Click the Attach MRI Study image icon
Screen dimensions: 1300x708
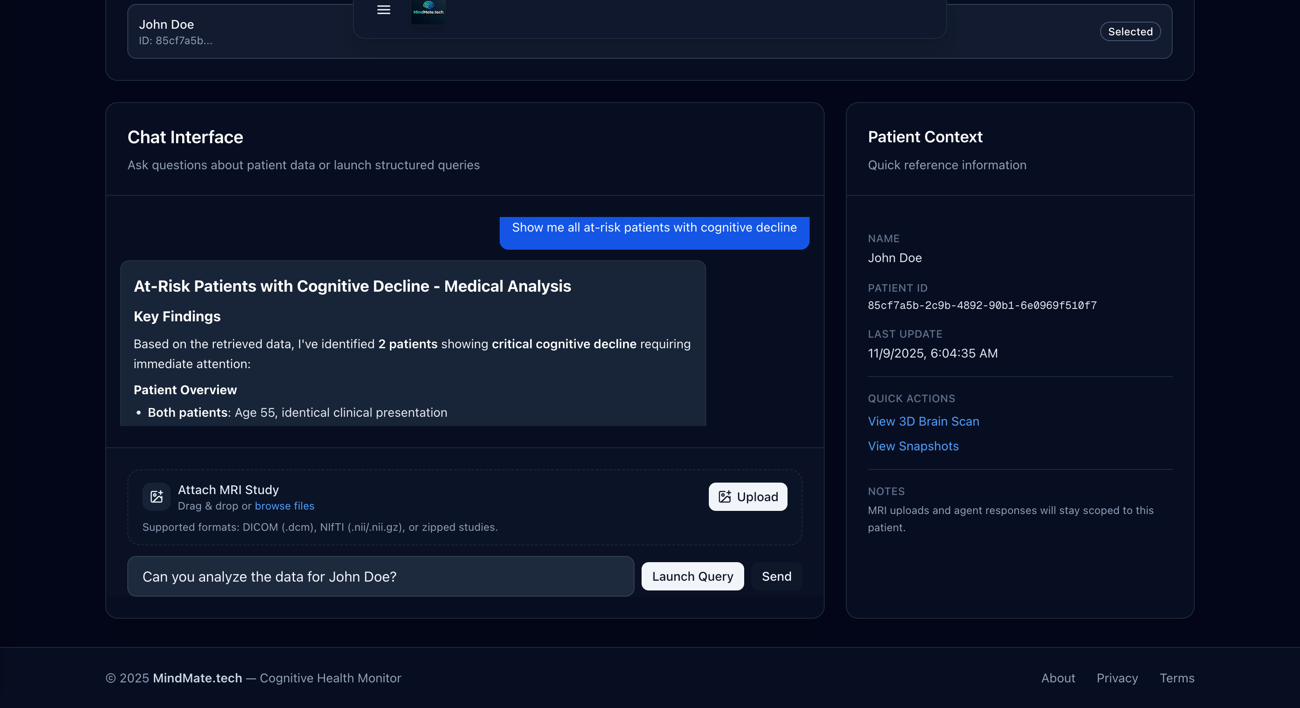coord(157,497)
